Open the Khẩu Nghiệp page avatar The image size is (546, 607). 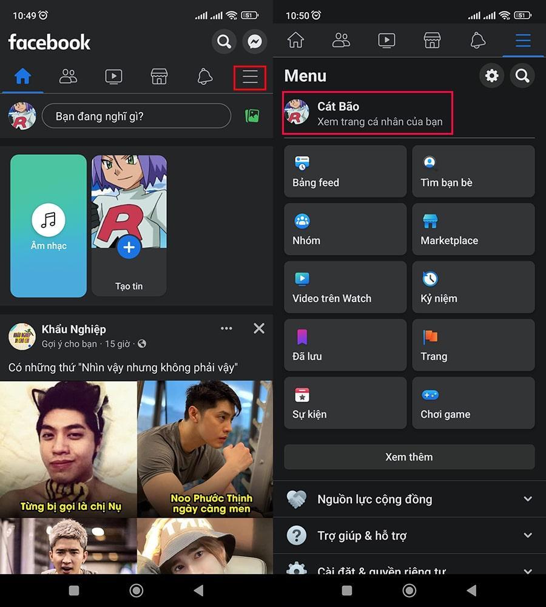[x=22, y=336]
